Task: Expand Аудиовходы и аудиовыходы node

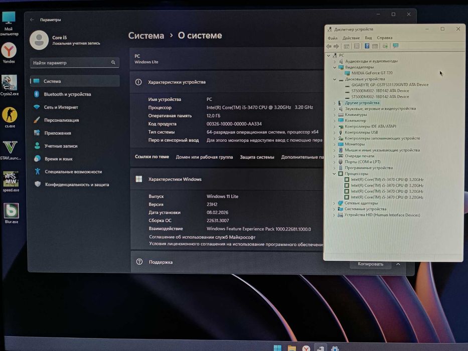Action: click(x=335, y=61)
